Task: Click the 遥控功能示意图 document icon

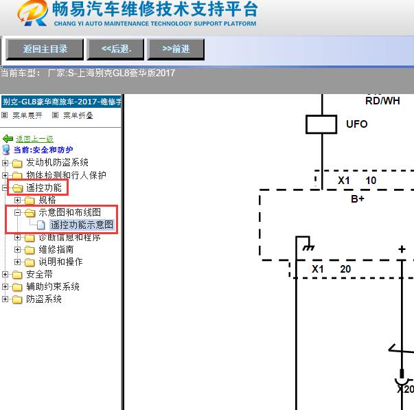Action: [x=41, y=225]
